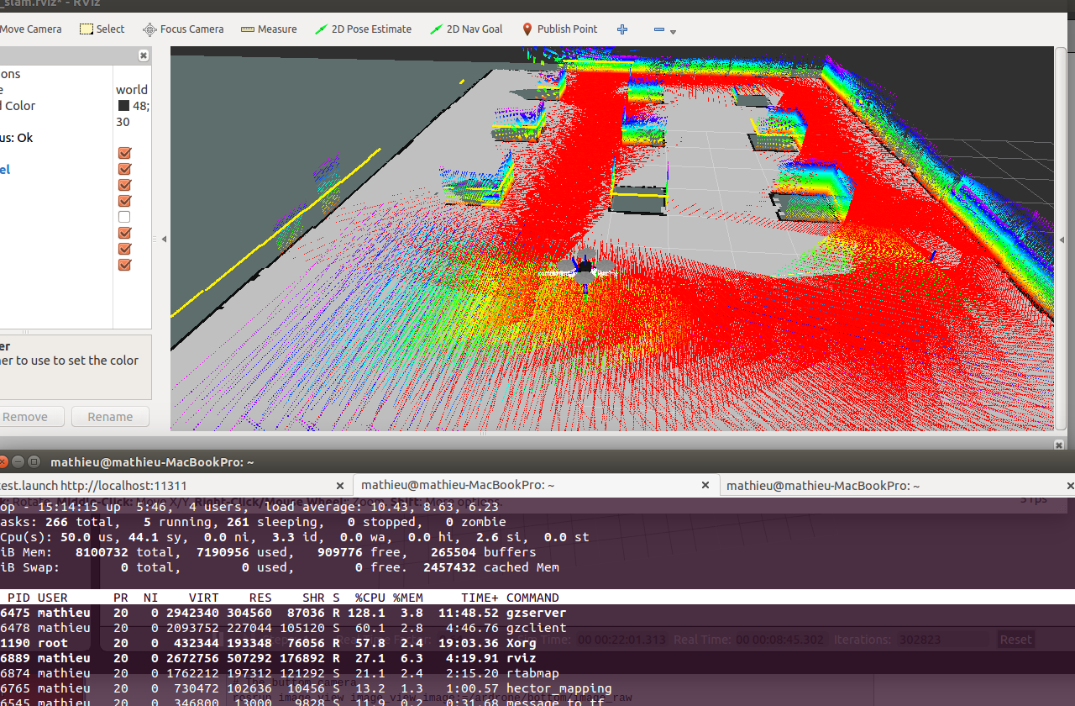Activate the 2D Pose Estimate tool

[x=363, y=29]
